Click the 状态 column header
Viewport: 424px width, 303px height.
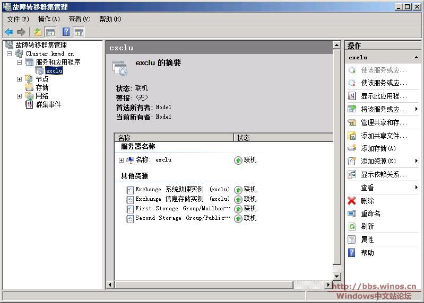[243, 138]
